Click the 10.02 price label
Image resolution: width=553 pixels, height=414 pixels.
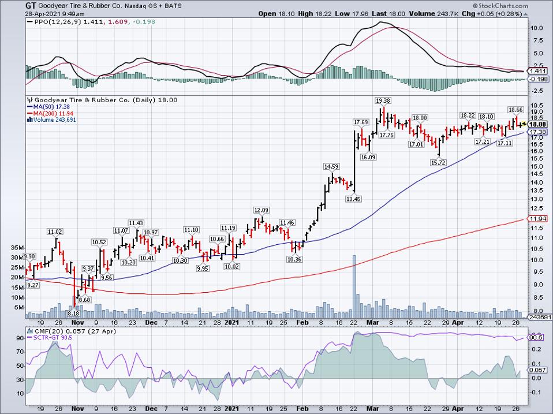click(x=231, y=267)
